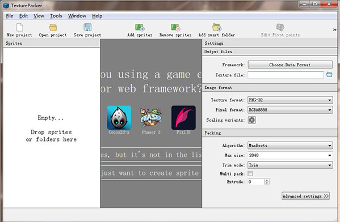340x222 pixels.
Task: Click the Remove sprites toolbar icon
Action: coord(175,28)
